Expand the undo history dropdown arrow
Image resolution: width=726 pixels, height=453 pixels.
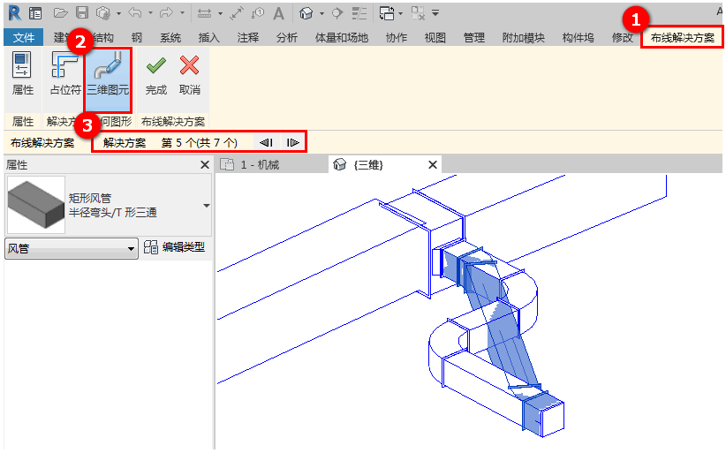click(150, 13)
